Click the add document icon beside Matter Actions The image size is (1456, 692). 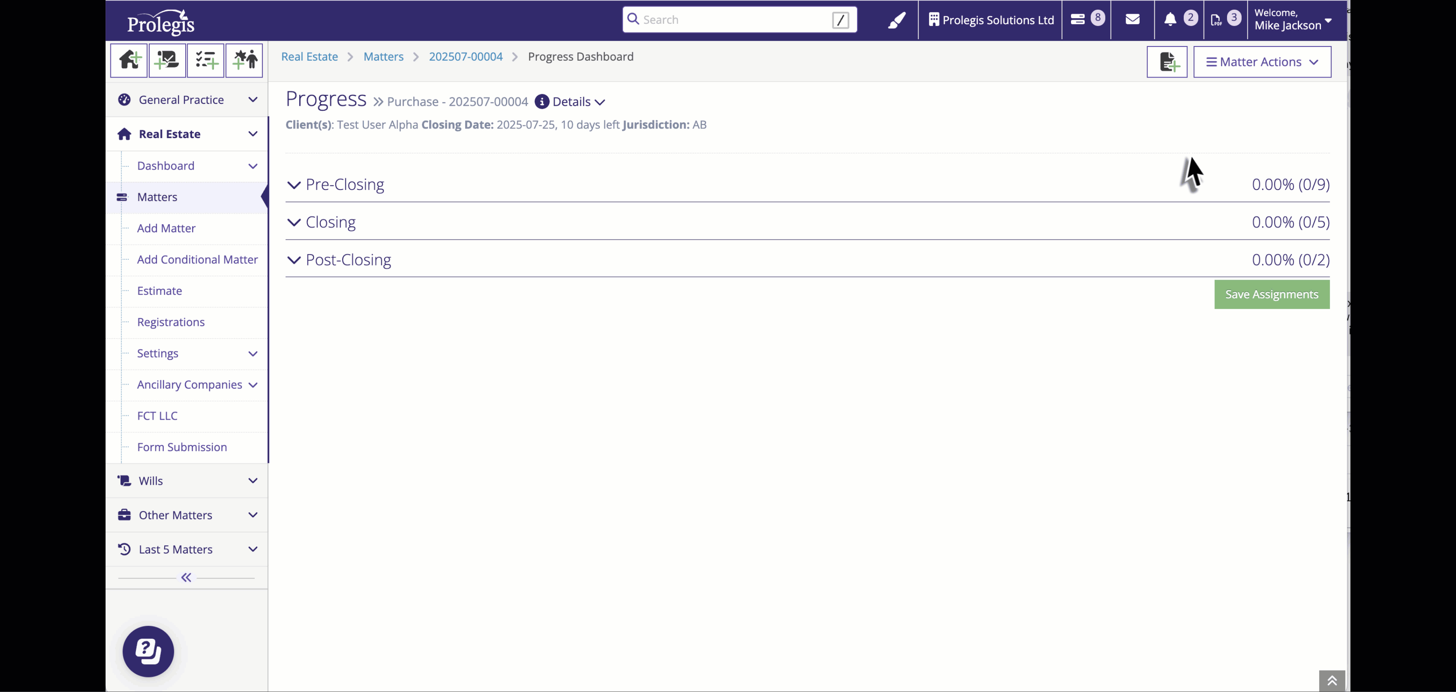pyautogui.click(x=1166, y=62)
